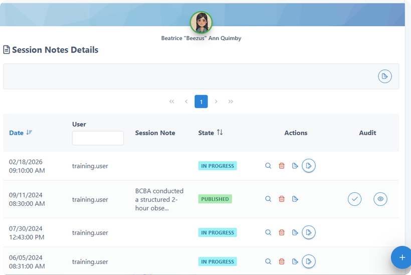Click the PUBLISHED state badge
This screenshot has height=275, width=411.
(215, 199)
